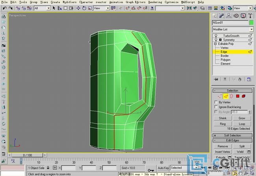This screenshot has width=256, height=176.
Task: Open the Modifier List dropdown
Action: [233, 29]
